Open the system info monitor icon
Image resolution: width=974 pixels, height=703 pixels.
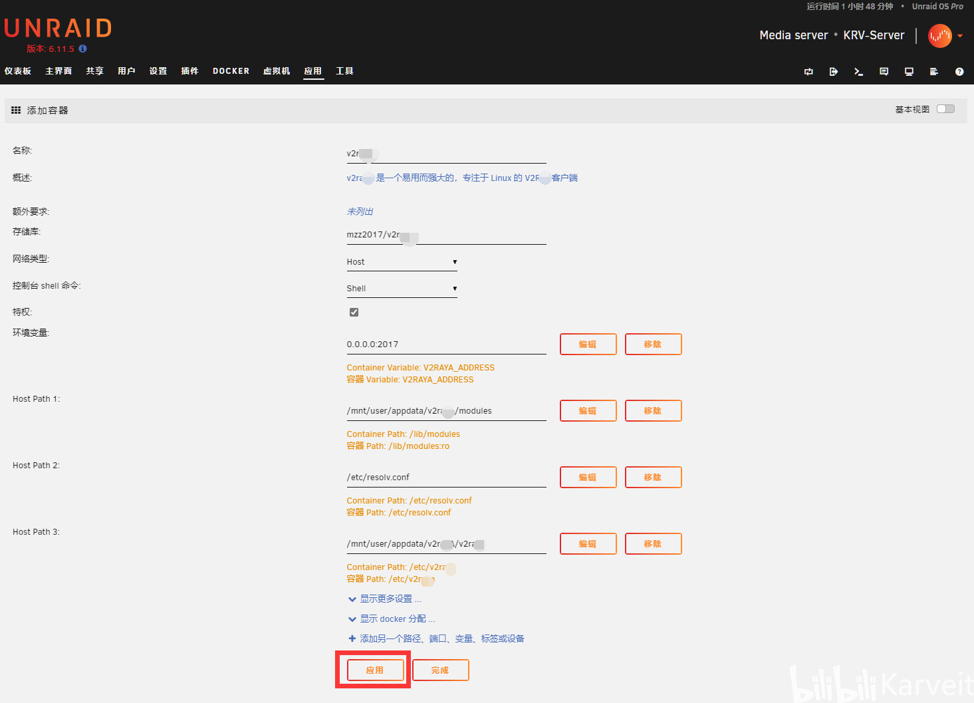point(909,72)
